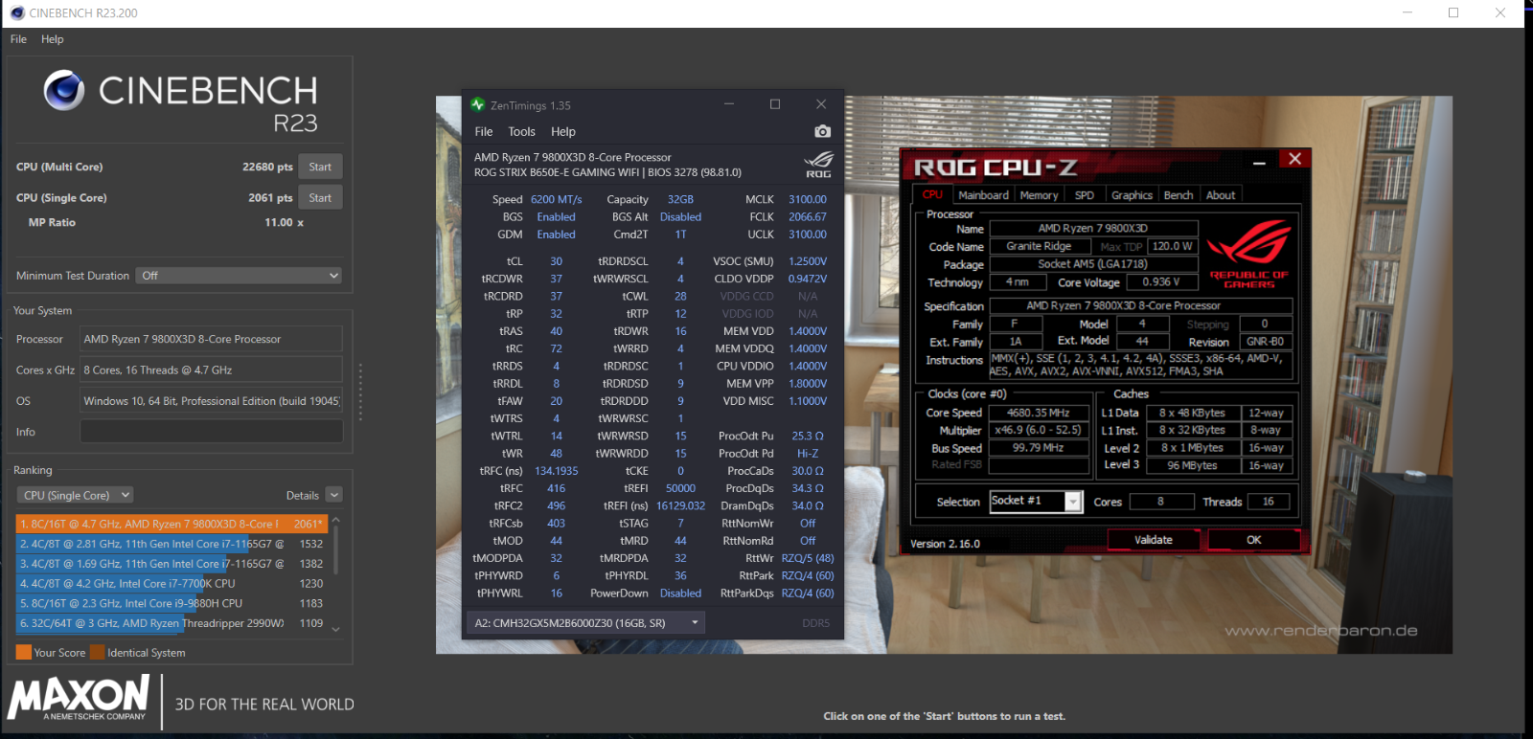Click the Multiplier x46.9 field in CPU-Z
Image resolution: width=1533 pixels, height=739 pixels.
pos(1039,431)
